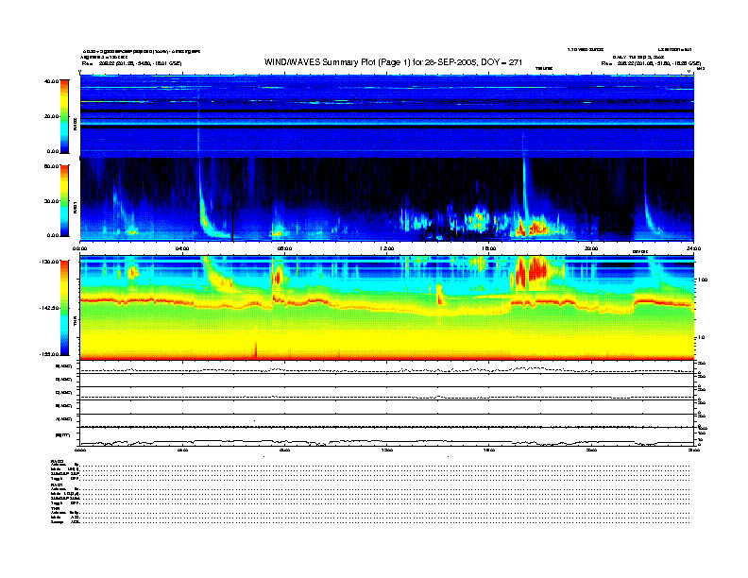The width and height of the screenshot is (748, 578).
Task: Click the WIND/WAVES Summary Plot title
Action: click(x=393, y=62)
